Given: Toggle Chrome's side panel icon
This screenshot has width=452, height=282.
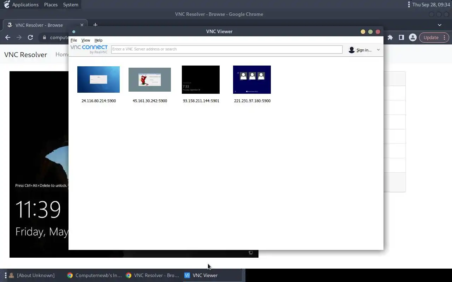Looking at the screenshot, I should [402, 37].
